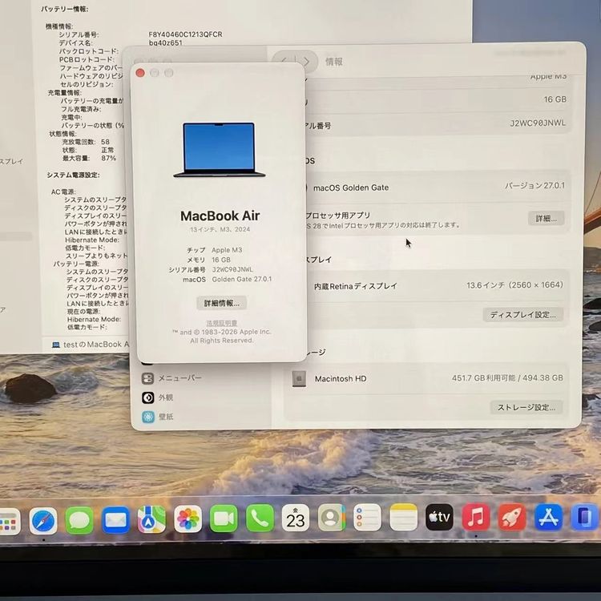Click 詳細... beside the Intel processor apps notice

coord(546,219)
